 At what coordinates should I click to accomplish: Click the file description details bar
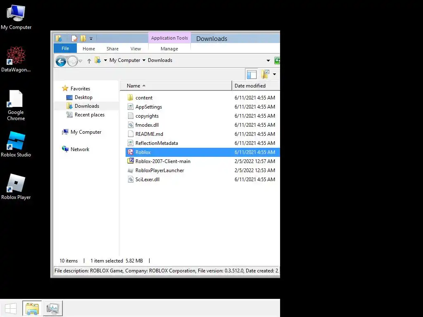point(166,271)
